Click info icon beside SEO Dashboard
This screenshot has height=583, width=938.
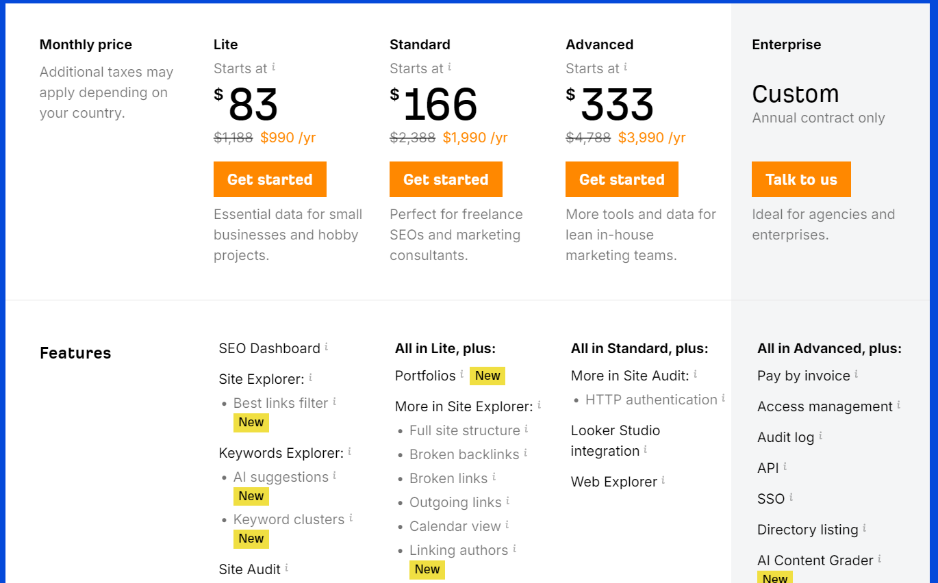click(327, 347)
